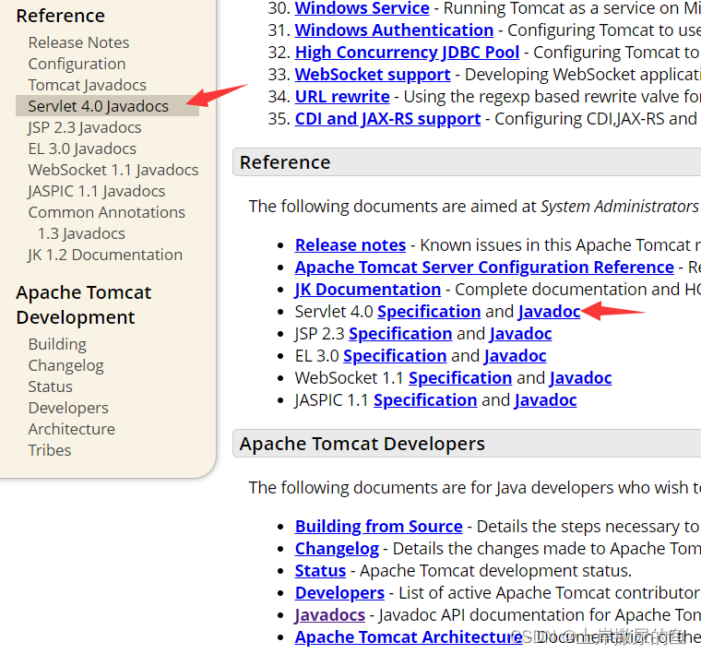Image resolution: width=701 pixels, height=654 pixels.
Task: Follow the Apache Tomcat Architecture link
Action: tap(409, 637)
